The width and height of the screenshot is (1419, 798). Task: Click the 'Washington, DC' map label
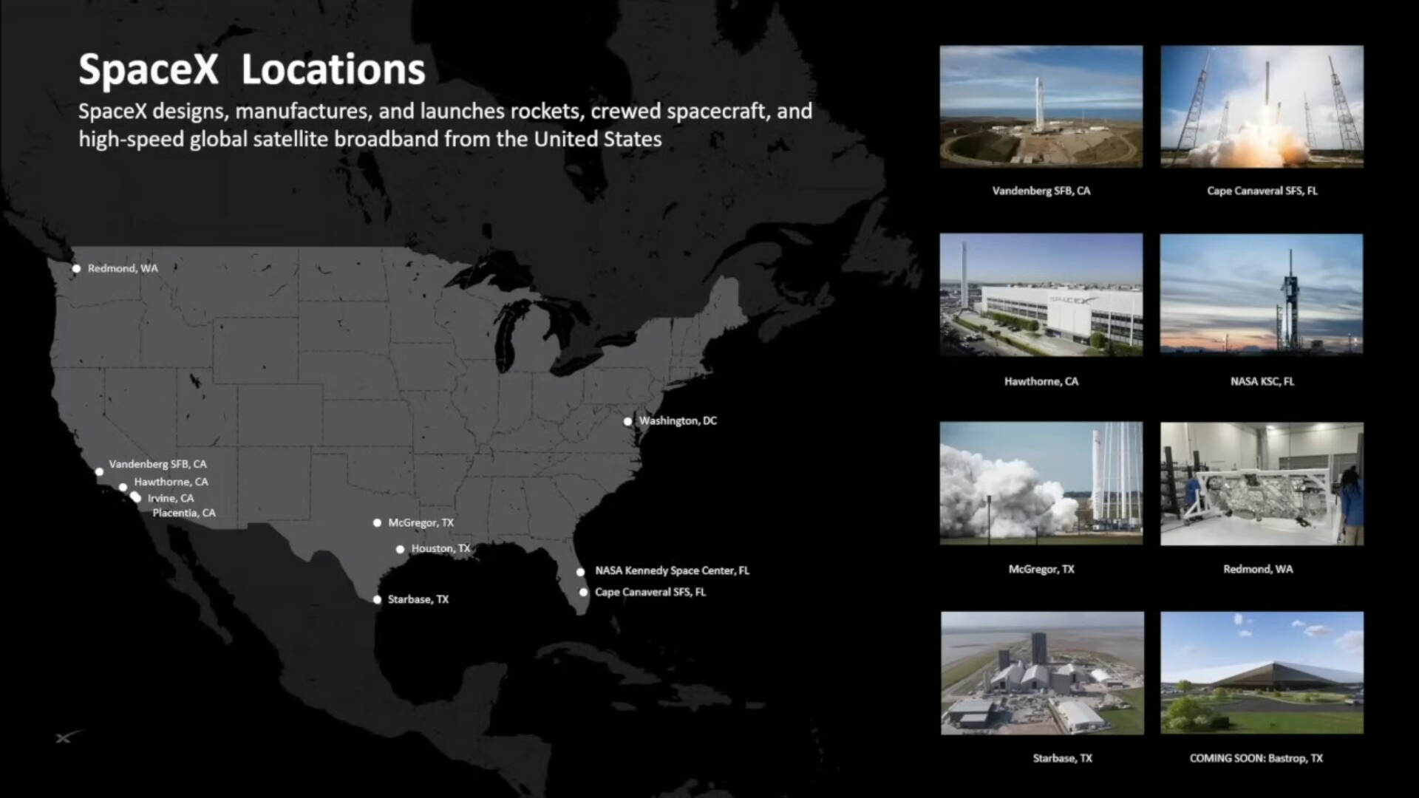(x=678, y=420)
